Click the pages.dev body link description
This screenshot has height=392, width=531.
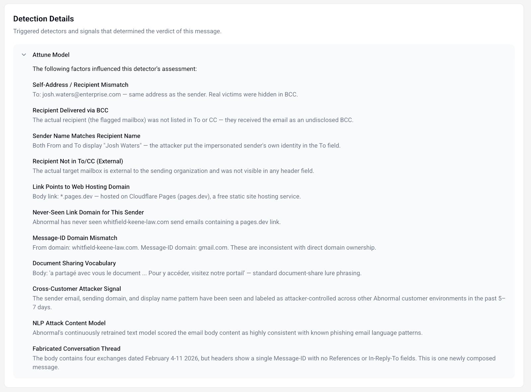[167, 196]
